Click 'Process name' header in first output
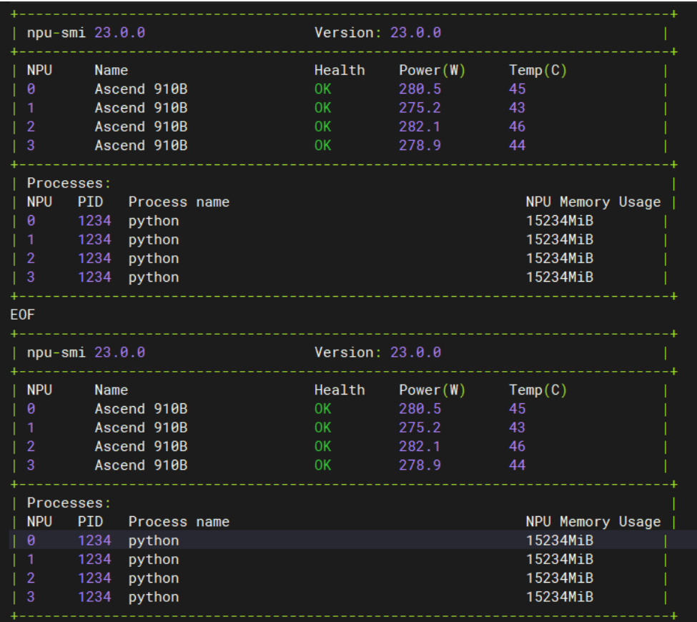This screenshot has width=697, height=622. click(179, 202)
